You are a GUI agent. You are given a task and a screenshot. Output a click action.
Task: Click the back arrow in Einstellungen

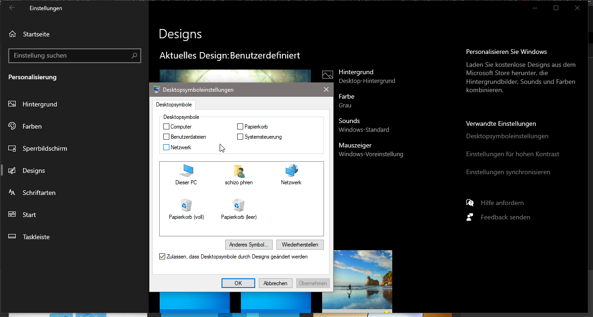point(12,8)
